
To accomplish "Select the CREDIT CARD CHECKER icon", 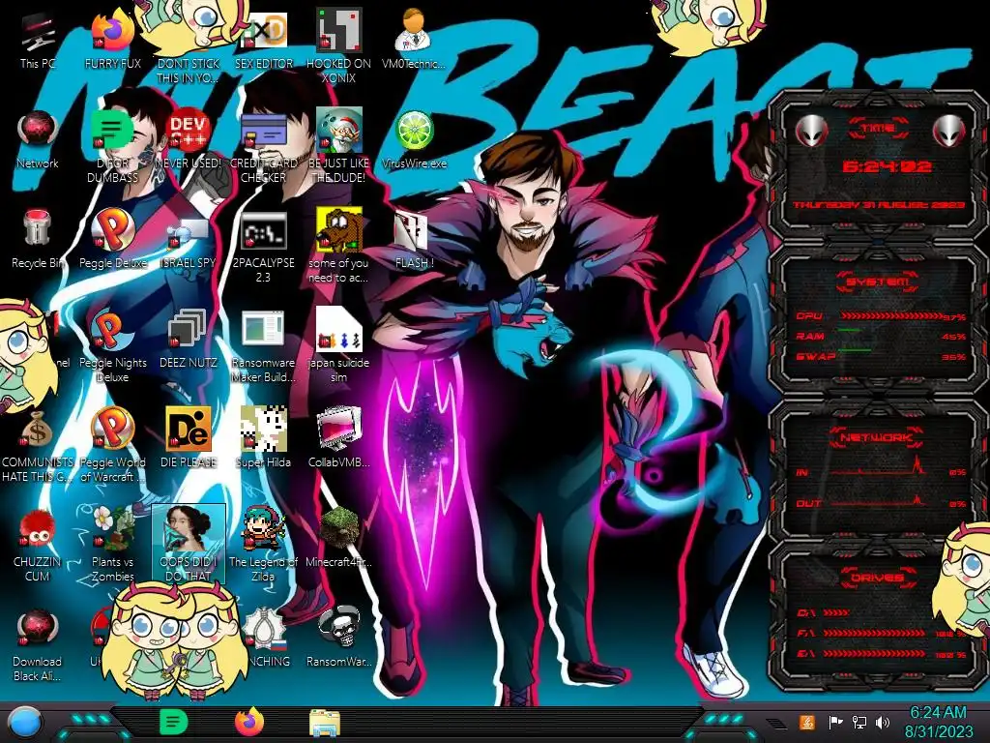I will tap(263, 148).
